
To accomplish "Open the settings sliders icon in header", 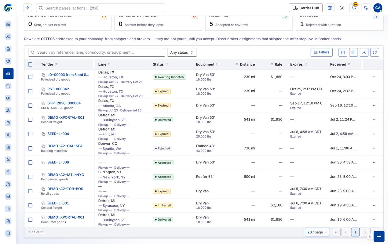I will pos(366,8).
